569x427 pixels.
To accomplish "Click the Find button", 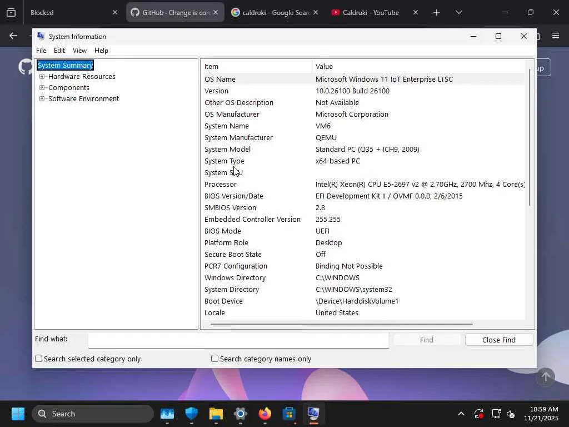I will pyautogui.click(x=426, y=340).
